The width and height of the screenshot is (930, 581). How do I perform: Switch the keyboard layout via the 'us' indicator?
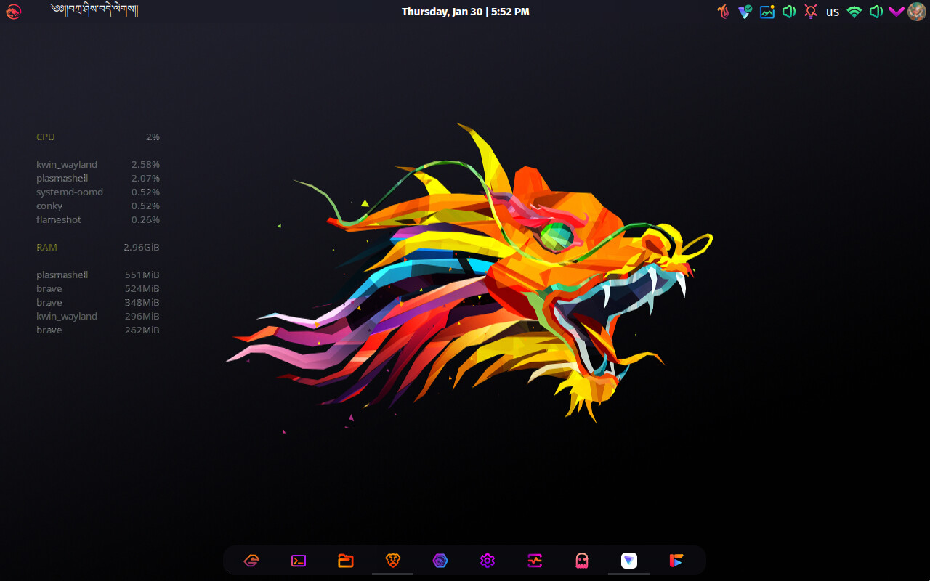pos(833,12)
